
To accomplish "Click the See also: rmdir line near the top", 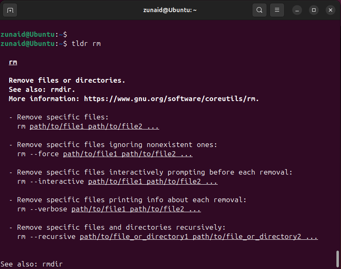I will [x=41, y=89].
